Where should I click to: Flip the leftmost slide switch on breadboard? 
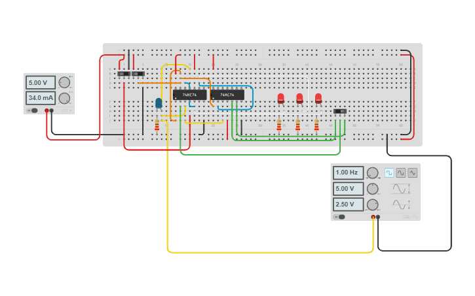[x=124, y=74]
